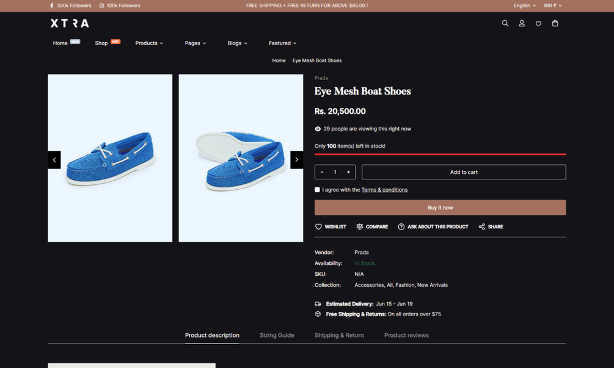Viewport: 614px width, 368px height.
Task: Show next product image with right arrow
Action: [x=296, y=159]
